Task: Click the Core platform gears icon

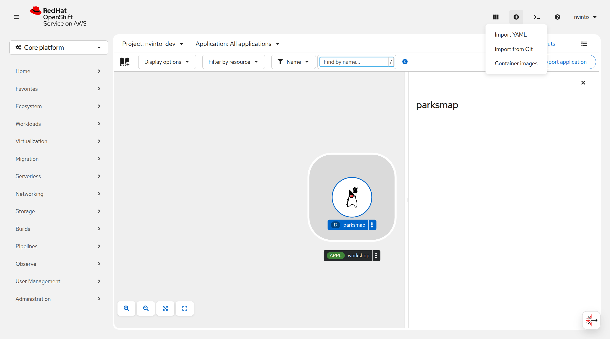Action: click(18, 47)
